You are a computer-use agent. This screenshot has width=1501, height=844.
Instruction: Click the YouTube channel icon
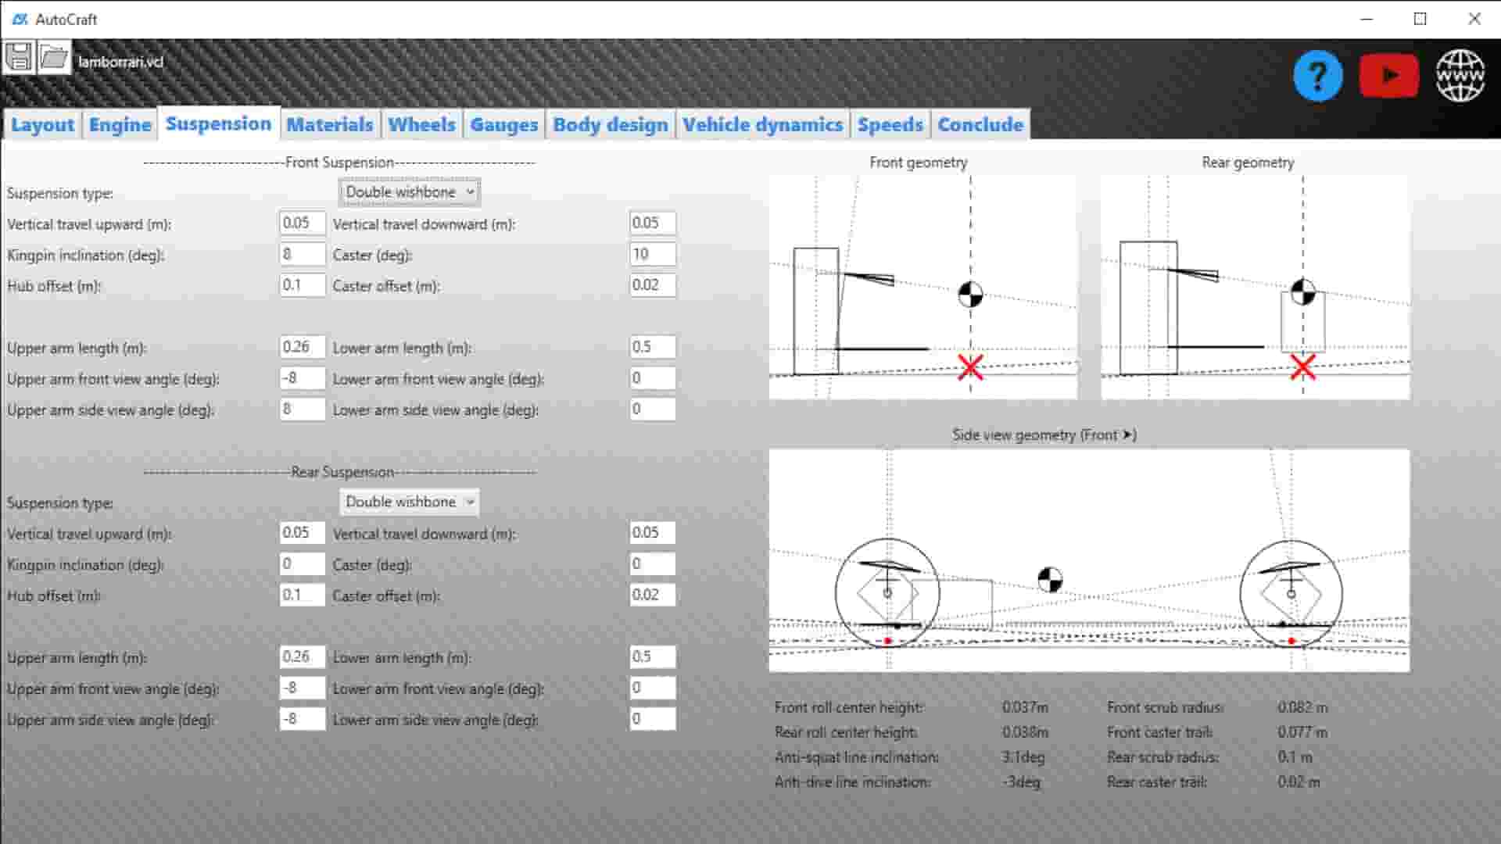click(x=1389, y=74)
